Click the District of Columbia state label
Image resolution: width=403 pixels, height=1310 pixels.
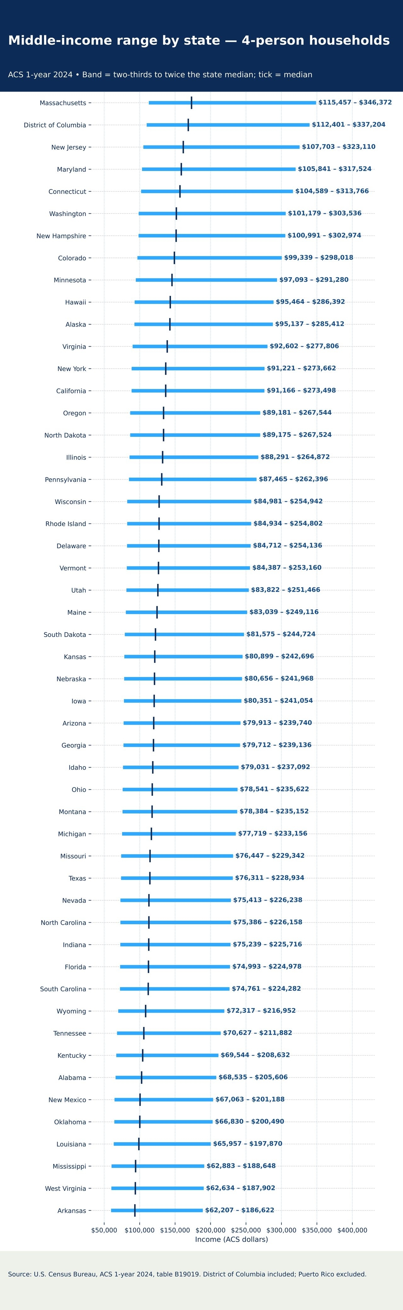[x=55, y=125]
